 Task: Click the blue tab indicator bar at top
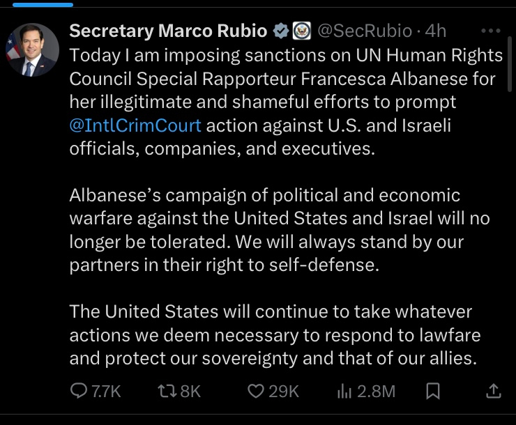coord(43,4)
